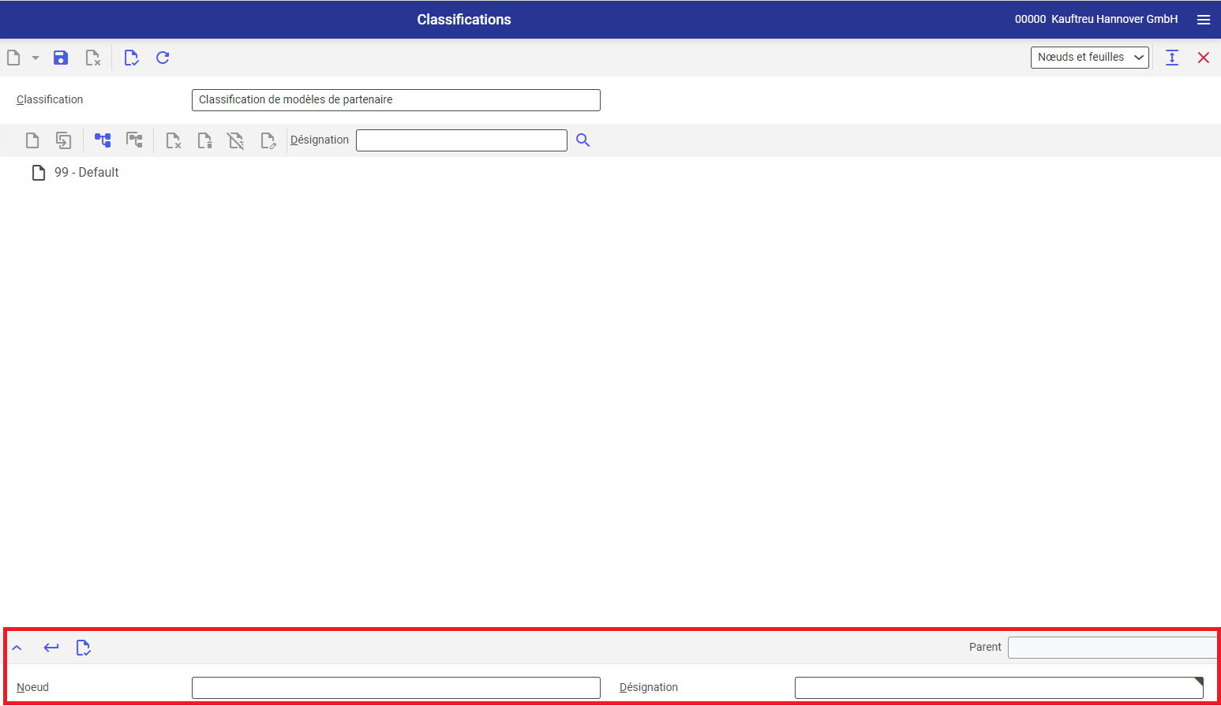
Task: Click the magnifying glass search icon
Action: [x=583, y=140]
